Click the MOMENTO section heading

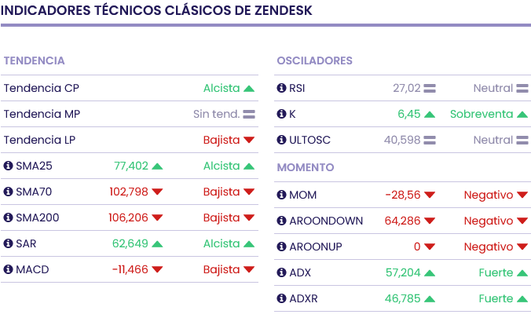coord(306,168)
